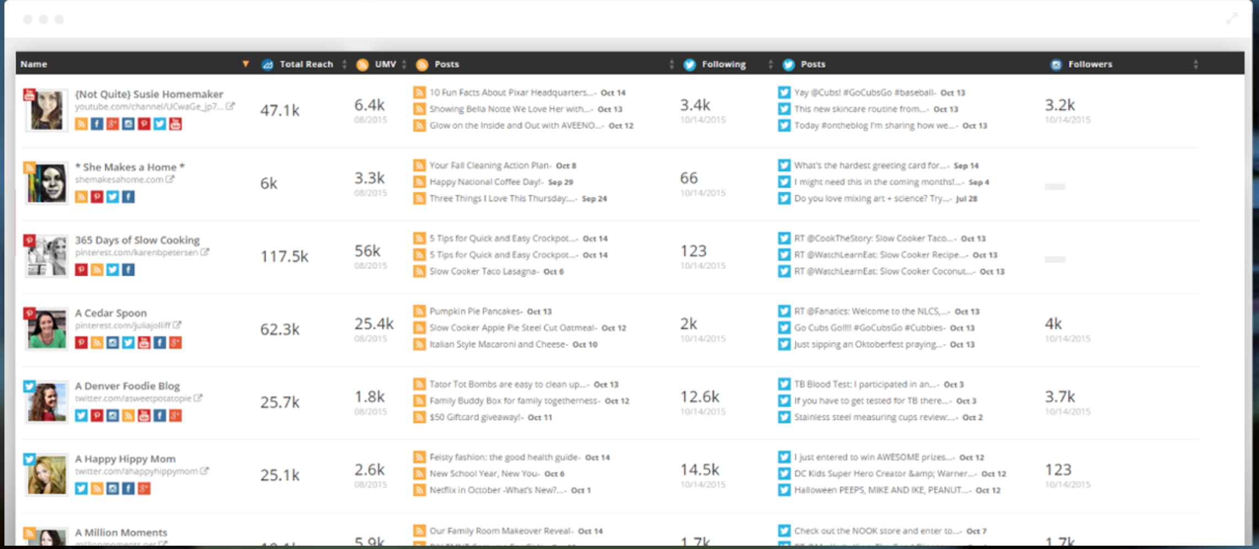Open 365 Days of Slow Cooking RSS icon
Screen dimensions: 1259x549
pyautogui.click(x=97, y=270)
